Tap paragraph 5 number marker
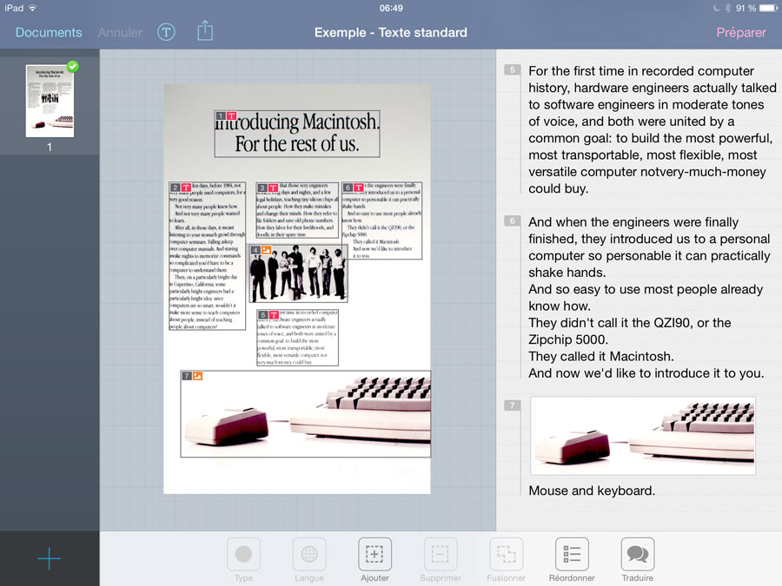The height and width of the screenshot is (586, 782). click(512, 69)
